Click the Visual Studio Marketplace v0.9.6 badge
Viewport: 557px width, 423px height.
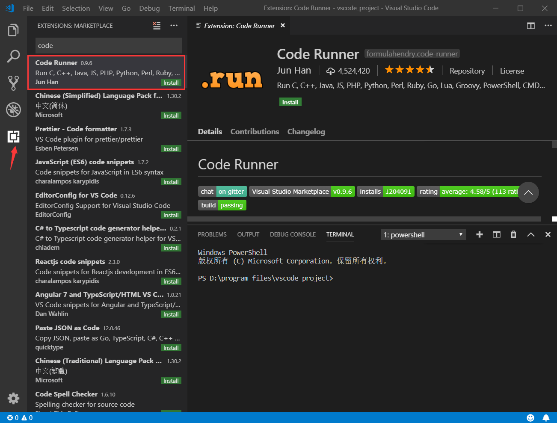[x=302, y=192]
